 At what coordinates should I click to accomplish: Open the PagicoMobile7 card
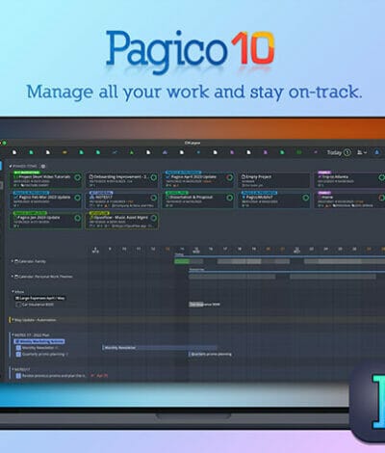pos(274,200)
